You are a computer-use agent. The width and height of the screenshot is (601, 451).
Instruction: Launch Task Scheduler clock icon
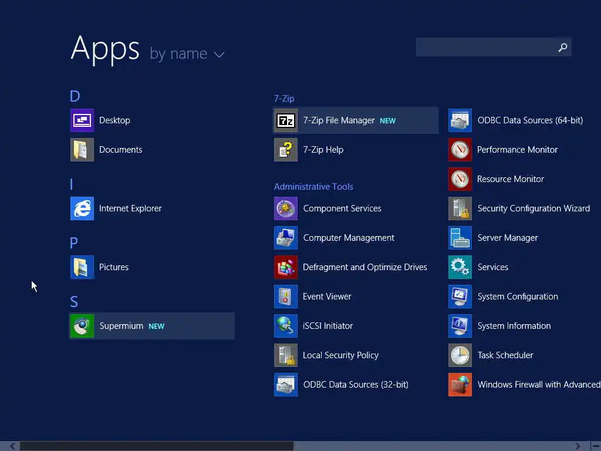pyautogui.click(x=460, y=355)
